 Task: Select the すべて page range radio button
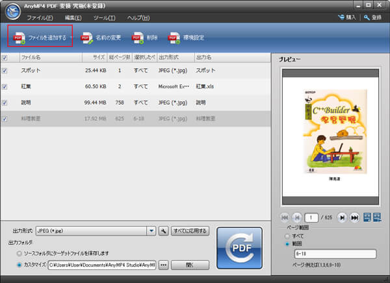pyautogui.click(x=287, y=236)
